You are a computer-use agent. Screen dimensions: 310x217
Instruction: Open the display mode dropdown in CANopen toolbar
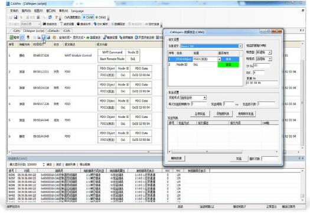(x=79, y=37)
